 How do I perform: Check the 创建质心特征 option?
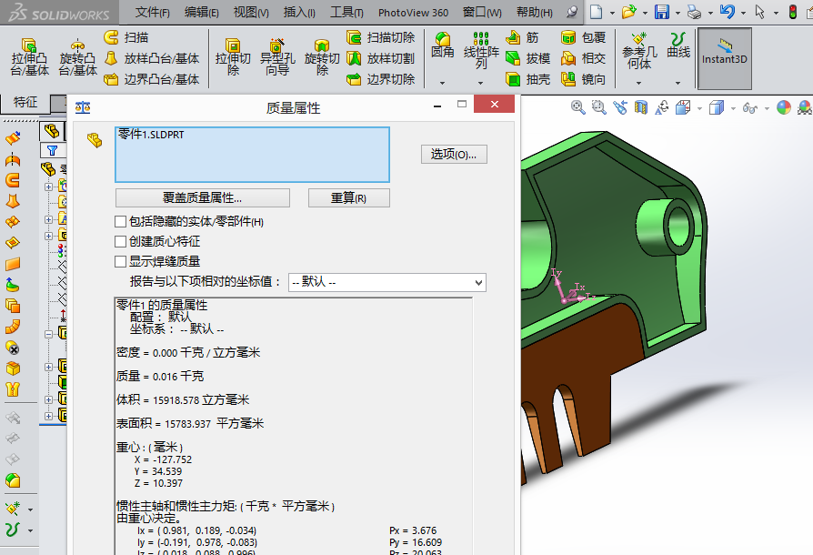coord(121,241)
